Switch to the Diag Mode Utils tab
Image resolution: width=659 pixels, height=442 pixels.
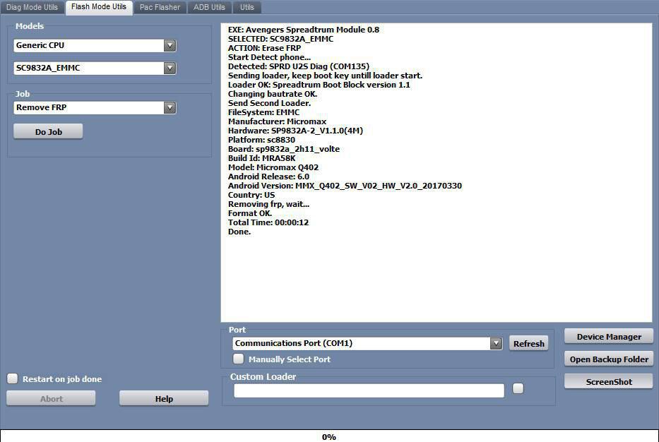click(x=32, y=7)
